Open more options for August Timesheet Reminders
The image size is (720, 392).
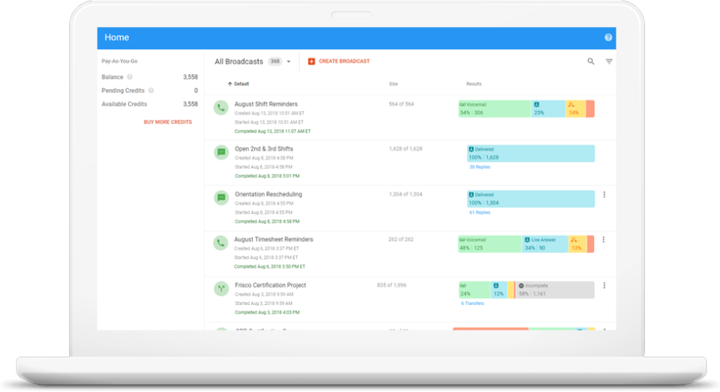603,240
